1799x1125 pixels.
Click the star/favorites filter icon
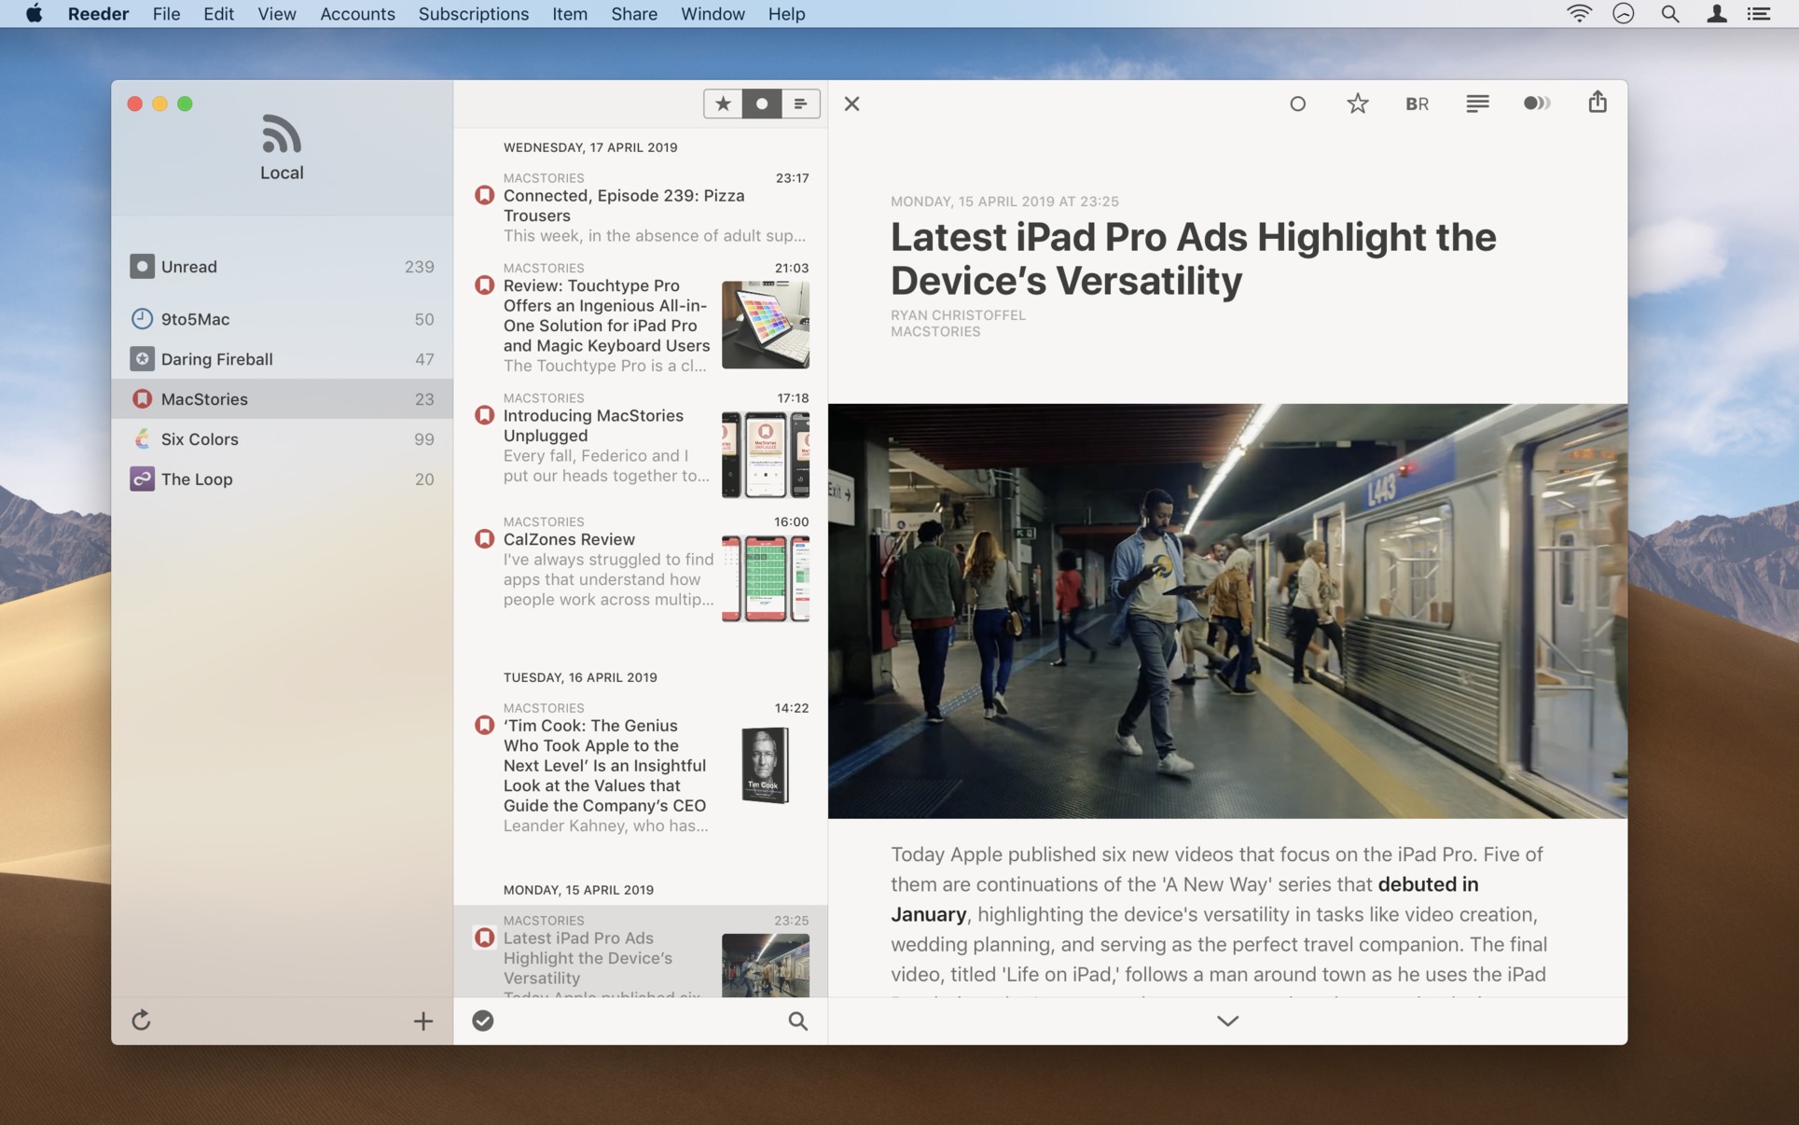click(724, 103)
